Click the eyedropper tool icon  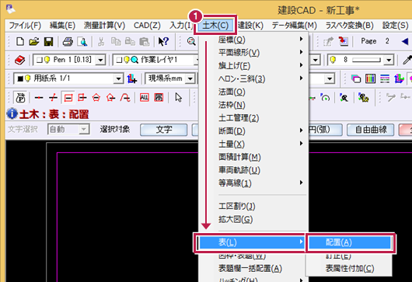click(x=407, y=60)
